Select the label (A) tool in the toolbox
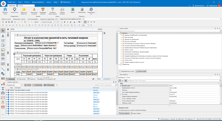This screenshot has height=121, width=222. click(3, 36)
